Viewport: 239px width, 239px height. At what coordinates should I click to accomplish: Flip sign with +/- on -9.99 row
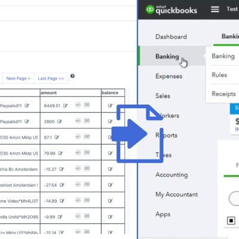point(78,216)
